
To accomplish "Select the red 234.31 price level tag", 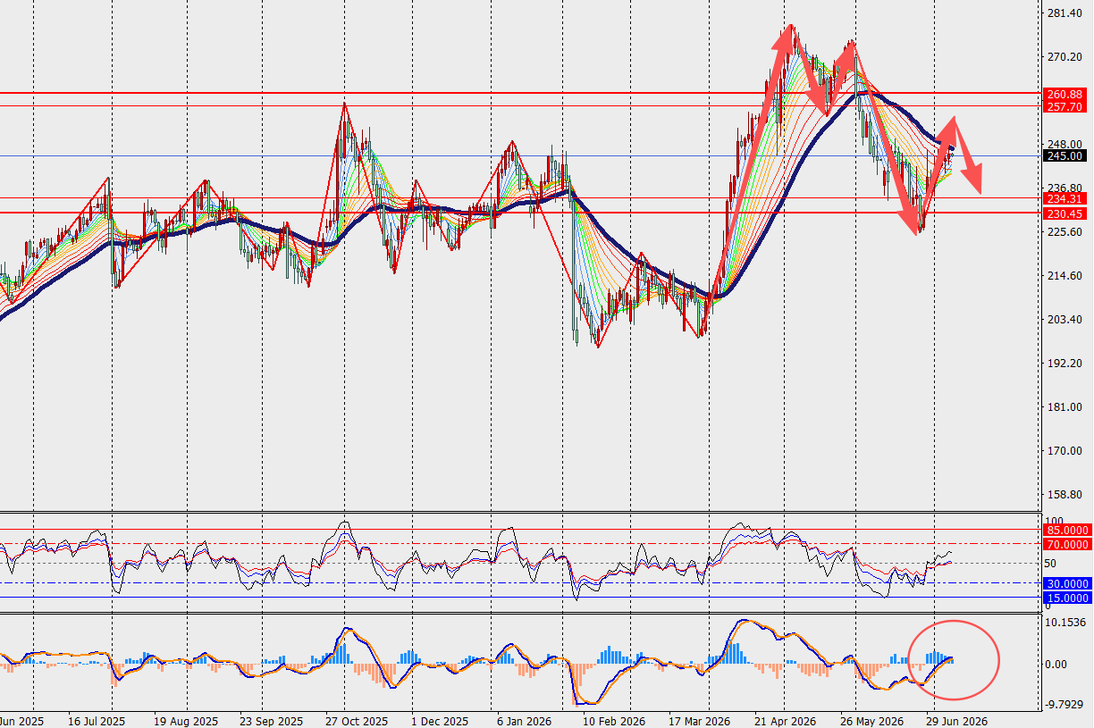I will [1065, 198].
